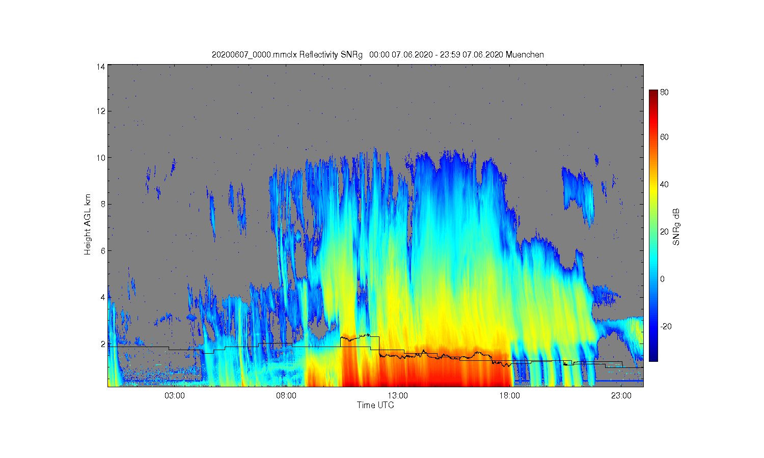Click the colorbar value 20
The width and height of the screenshot is (764, 458).
pos(664,232)
